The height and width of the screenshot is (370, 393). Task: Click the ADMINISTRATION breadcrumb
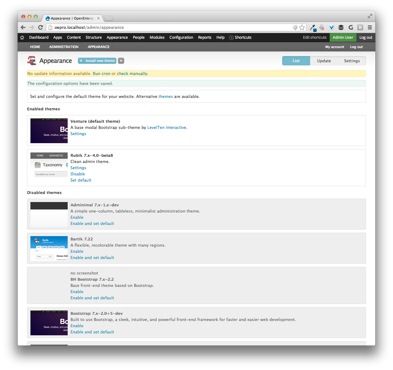pos(64,47)
